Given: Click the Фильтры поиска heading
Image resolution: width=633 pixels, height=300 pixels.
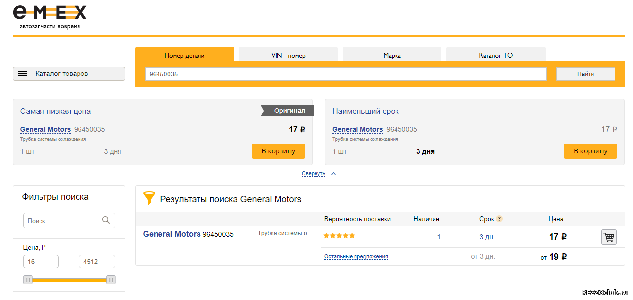Looking at the screenshot, I should point(55,197).
